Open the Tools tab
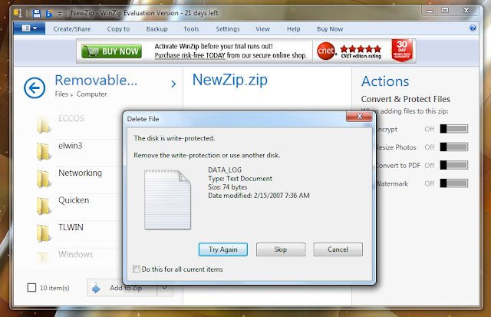This screenshot has width=491, height=317. tap(191, 29)
